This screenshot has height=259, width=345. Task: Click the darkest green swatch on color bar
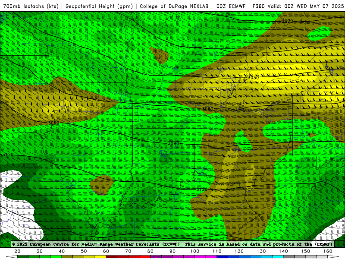[x=23, y=256]
